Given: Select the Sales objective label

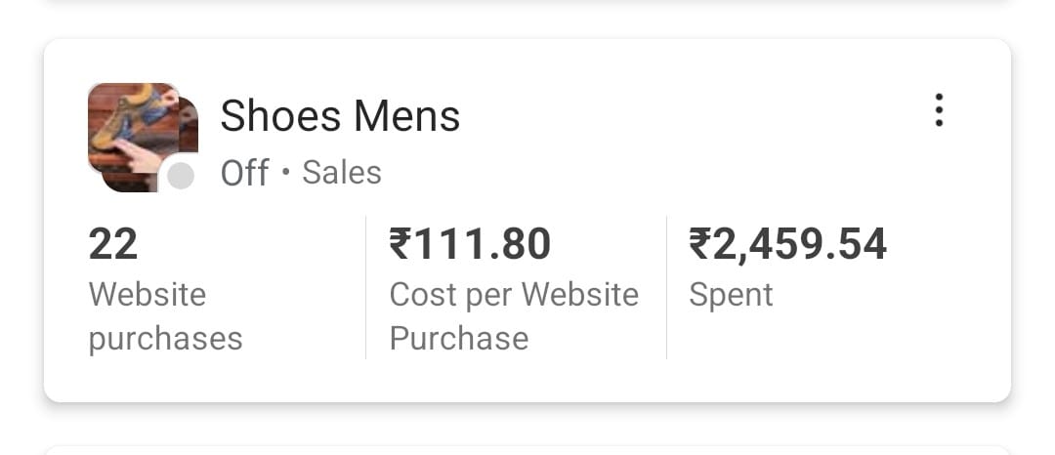Looking at the screenshot, I should point(342,173).
